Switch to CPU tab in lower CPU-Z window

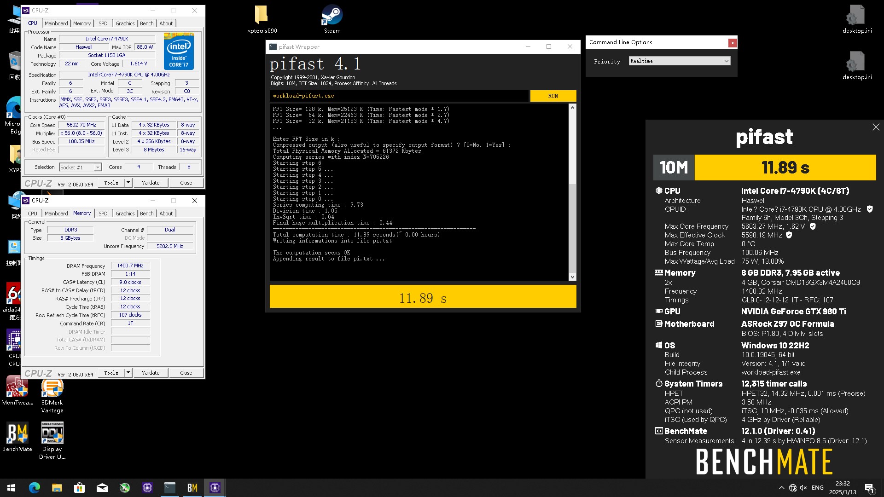pyautogui.click(x=32, y=214)
